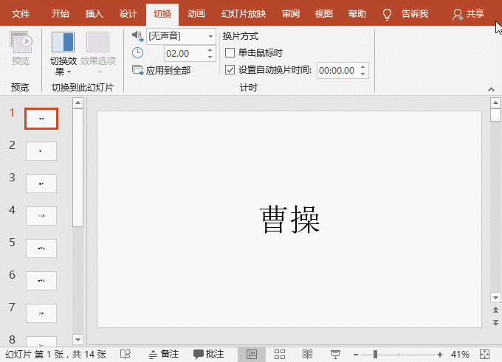Fit slide to current window icon
502x362 pixels.
point(485,355)
